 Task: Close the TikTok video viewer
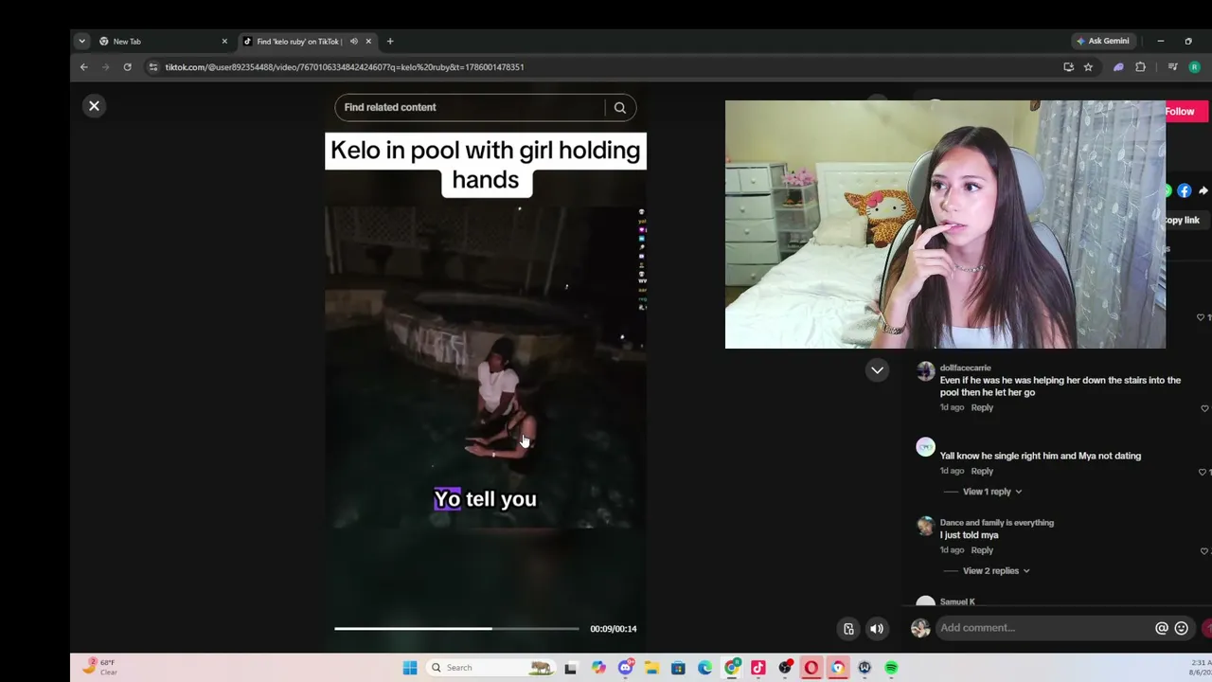click(x=94, y=106)
